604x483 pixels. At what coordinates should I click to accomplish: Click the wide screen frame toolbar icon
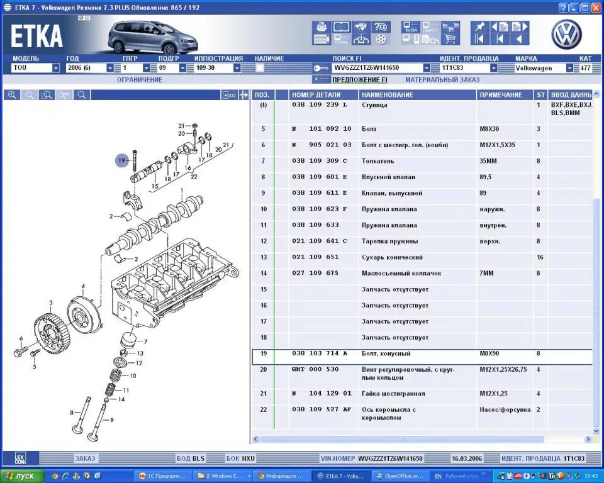pos(341,27)
